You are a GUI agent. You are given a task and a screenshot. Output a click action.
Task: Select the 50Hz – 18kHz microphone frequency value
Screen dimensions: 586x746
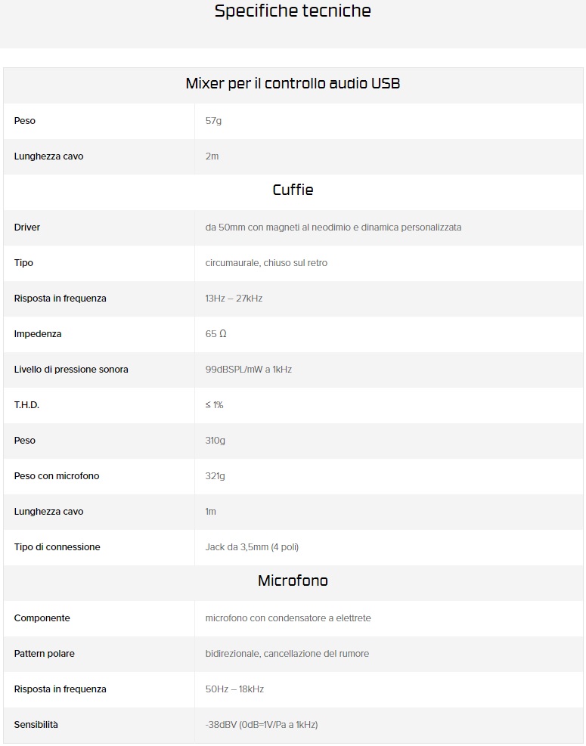(234, 689)
